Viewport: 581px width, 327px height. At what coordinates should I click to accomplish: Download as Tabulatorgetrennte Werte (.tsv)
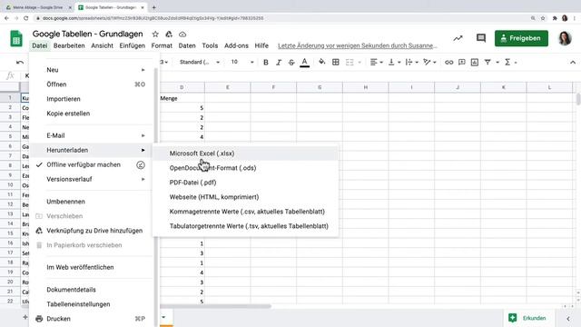pyautogui.click(x=245, y=226)
